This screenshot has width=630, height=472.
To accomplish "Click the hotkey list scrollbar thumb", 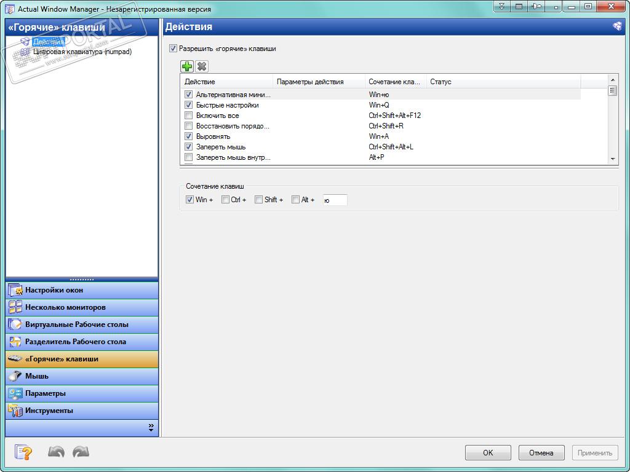I will click(613, 90).
